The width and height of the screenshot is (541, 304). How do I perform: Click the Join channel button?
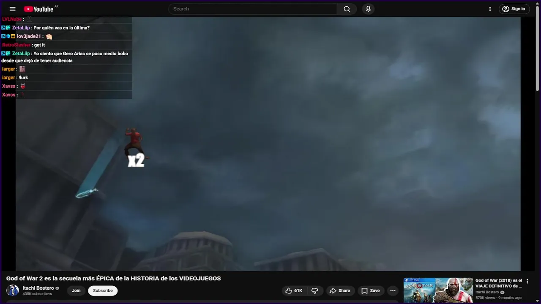click(76, 290)
